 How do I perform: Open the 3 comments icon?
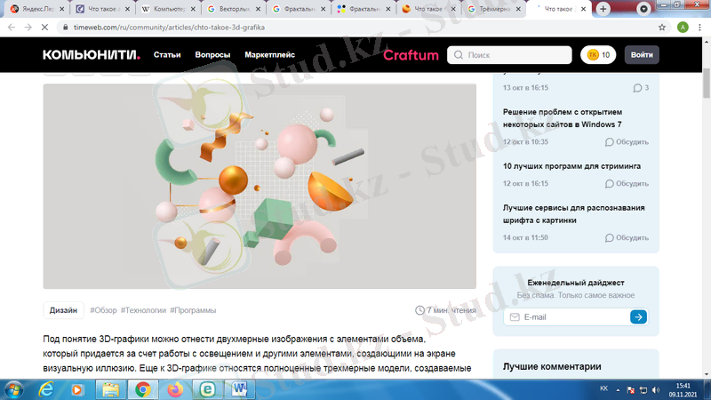[641, 88]
